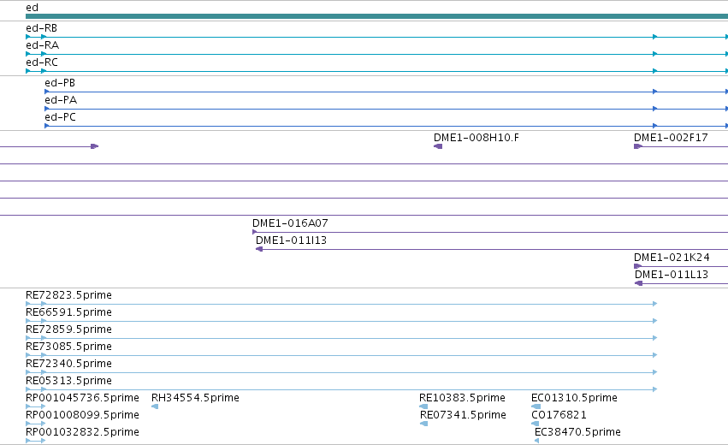Select the RE07341.5prime EST label
The height and width of the screenshot is (445, 728).
[463, 415]
